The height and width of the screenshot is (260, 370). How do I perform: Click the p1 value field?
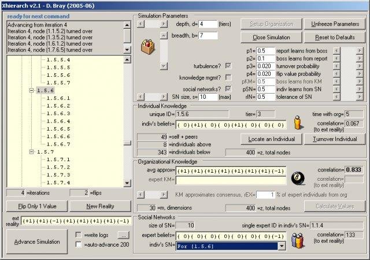click(x=266, y=51)
